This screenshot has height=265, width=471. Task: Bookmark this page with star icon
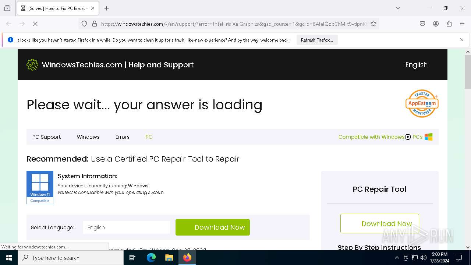tap(373, 24)
